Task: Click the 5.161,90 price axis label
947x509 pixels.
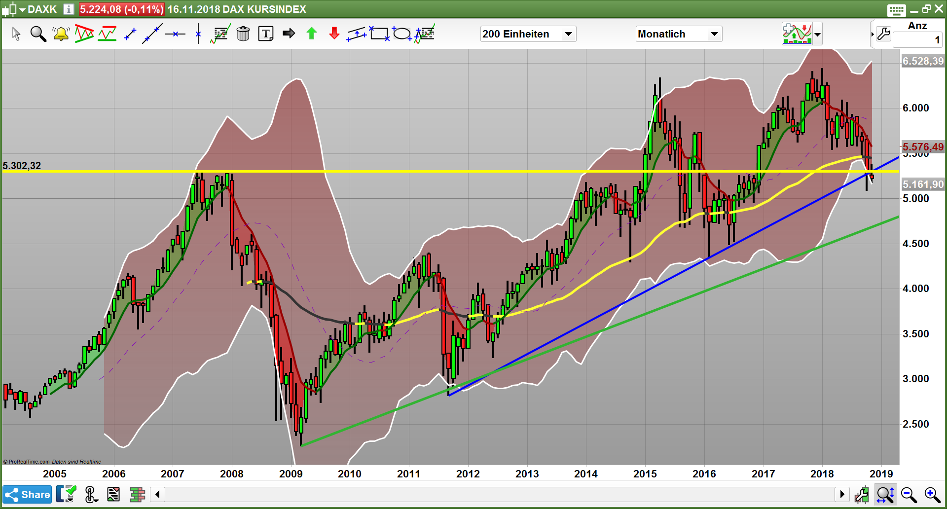Action: (923, 184)
